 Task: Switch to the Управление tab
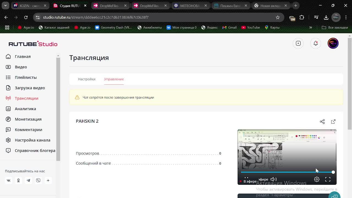point(114,79)
